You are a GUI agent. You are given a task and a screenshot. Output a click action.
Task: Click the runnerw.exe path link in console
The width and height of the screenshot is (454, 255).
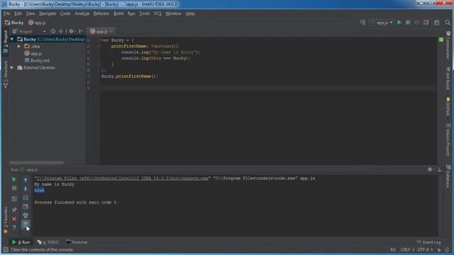pyautogui.click(x=122, y=178)
